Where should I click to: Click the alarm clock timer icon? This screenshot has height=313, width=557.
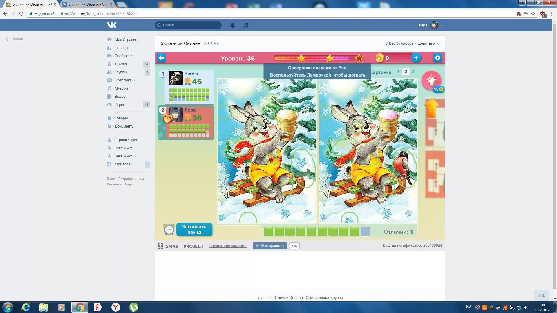point(169,230)
